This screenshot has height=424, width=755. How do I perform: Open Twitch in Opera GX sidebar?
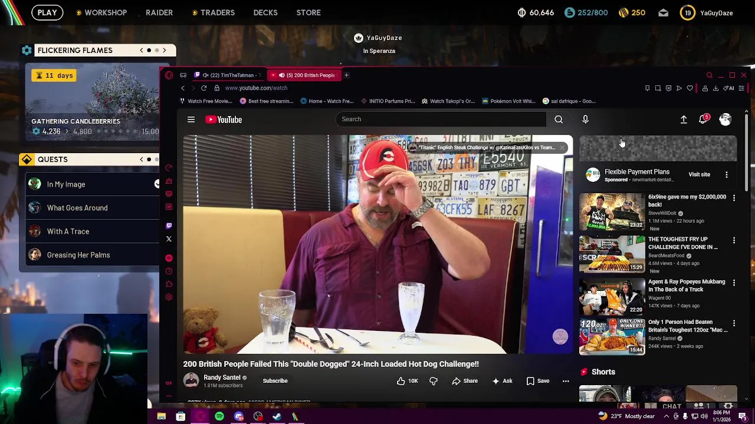click(x=169, y=225)
